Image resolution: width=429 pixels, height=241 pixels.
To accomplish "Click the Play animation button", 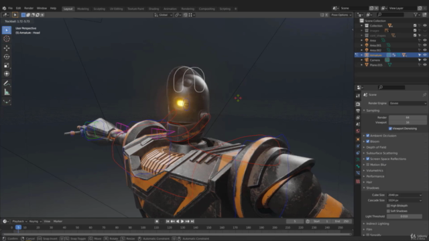I will point(182,222).
